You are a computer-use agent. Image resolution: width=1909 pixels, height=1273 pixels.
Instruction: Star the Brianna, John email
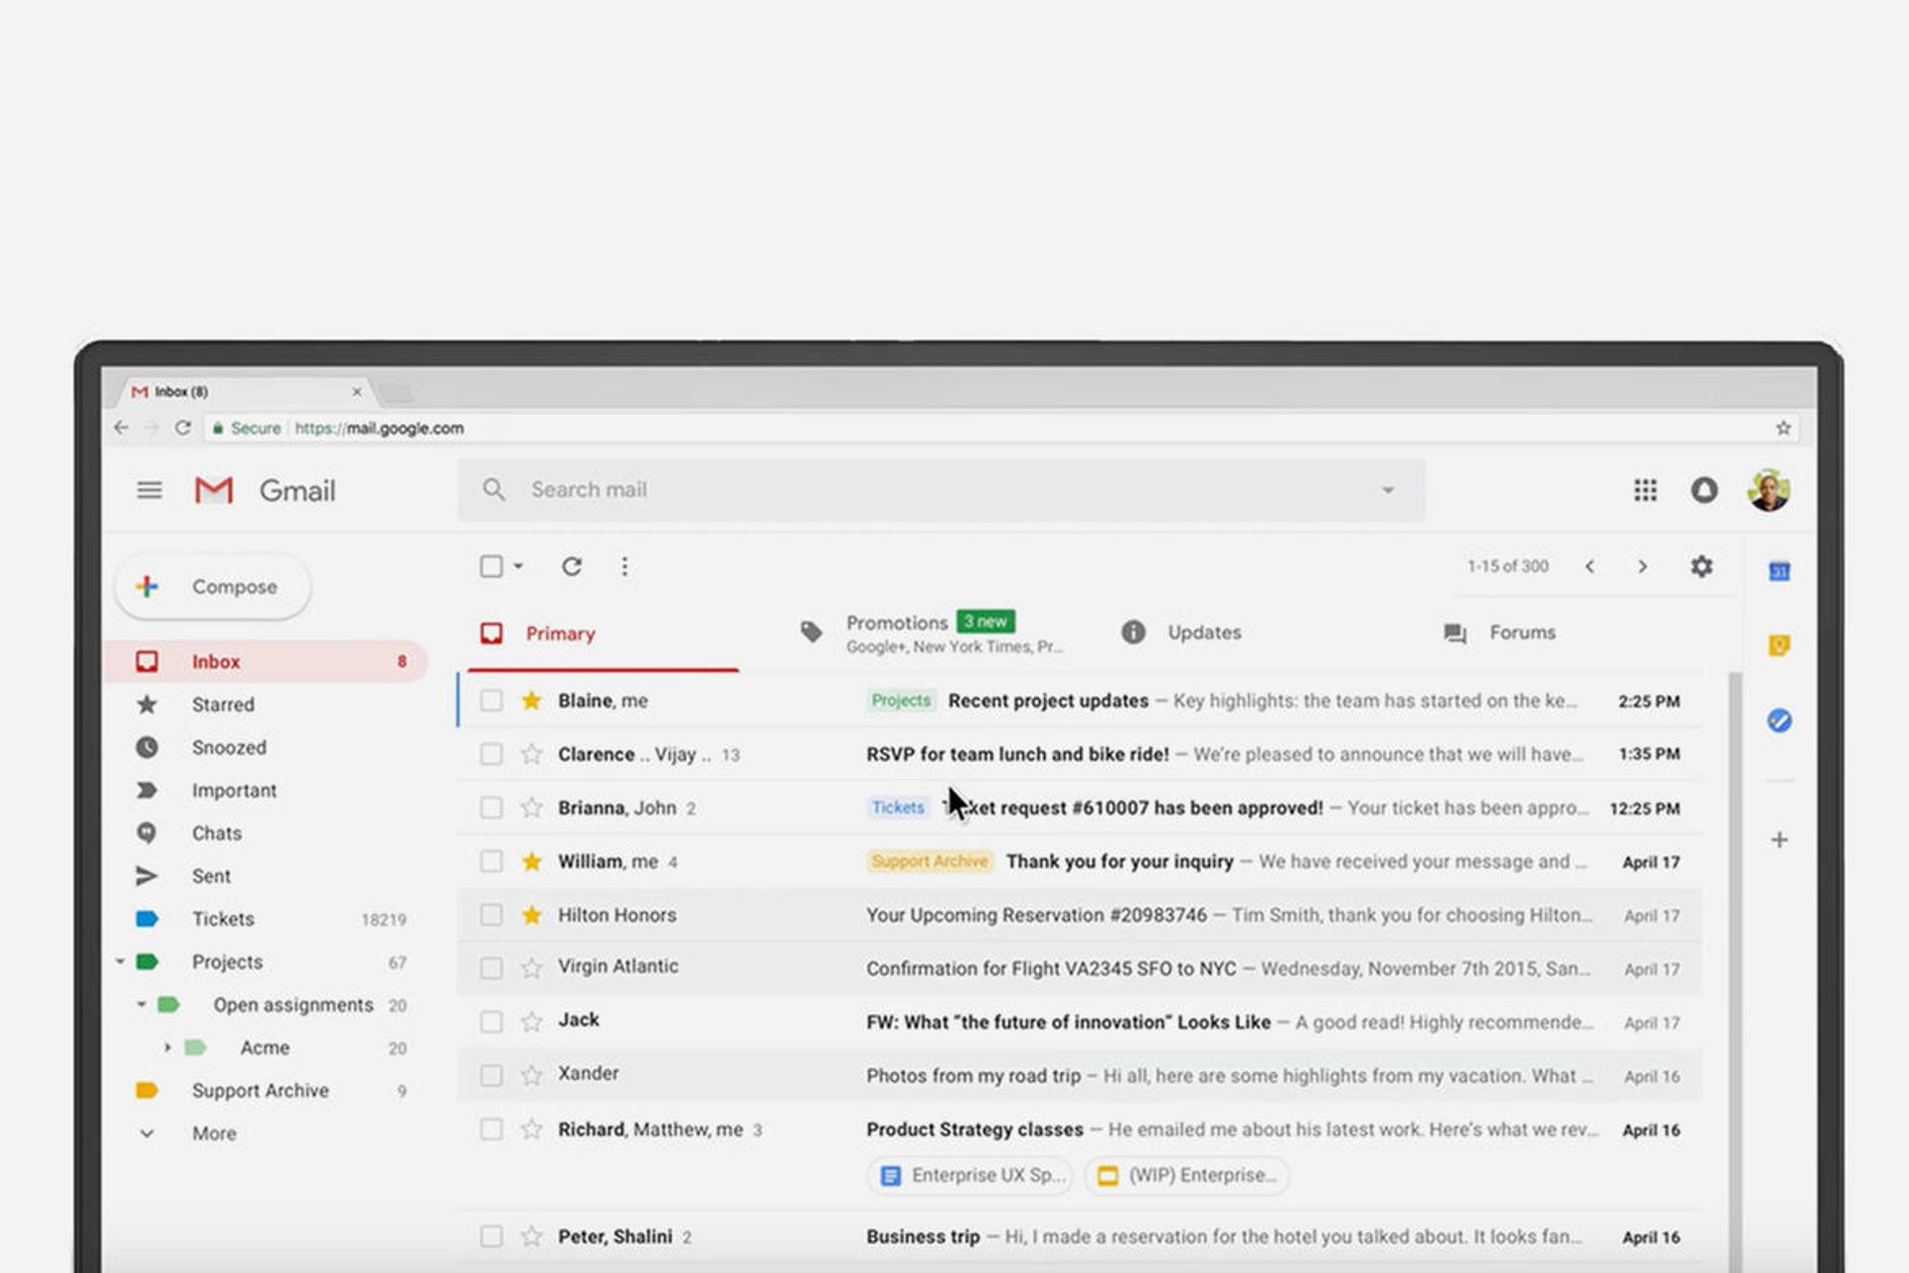(532, 809)
